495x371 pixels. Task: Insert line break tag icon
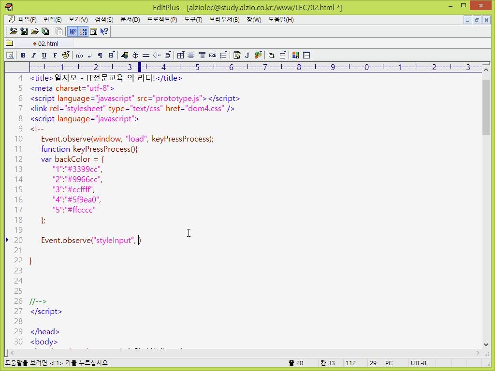(90, 56)
